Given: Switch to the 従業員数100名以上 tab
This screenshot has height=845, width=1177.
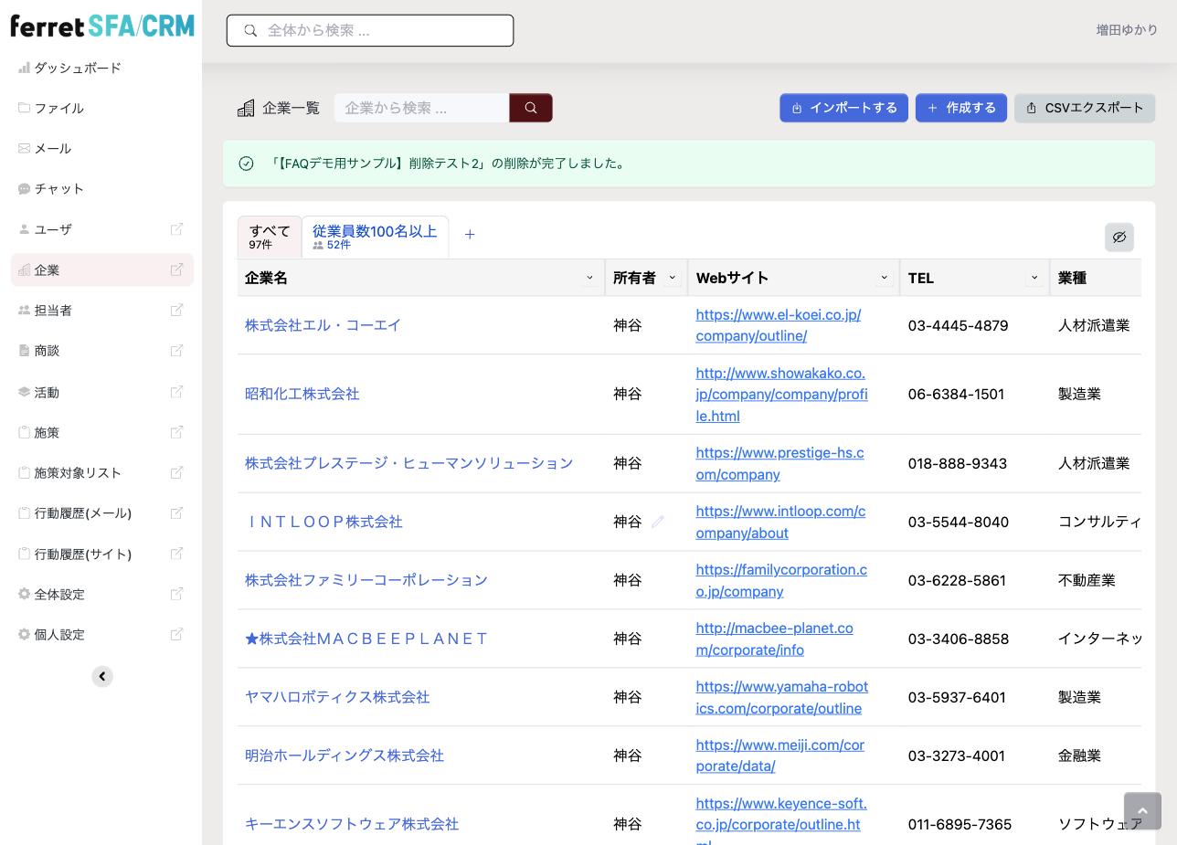Looking at the screenshot, I should tap(375, 237).
